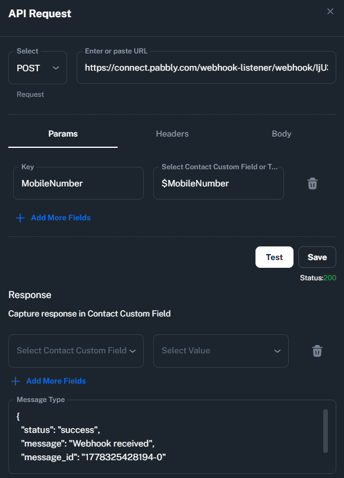Select the Params tab
Image resolution: width=344 pixels, height=478 pixels.
pos(63,134)
